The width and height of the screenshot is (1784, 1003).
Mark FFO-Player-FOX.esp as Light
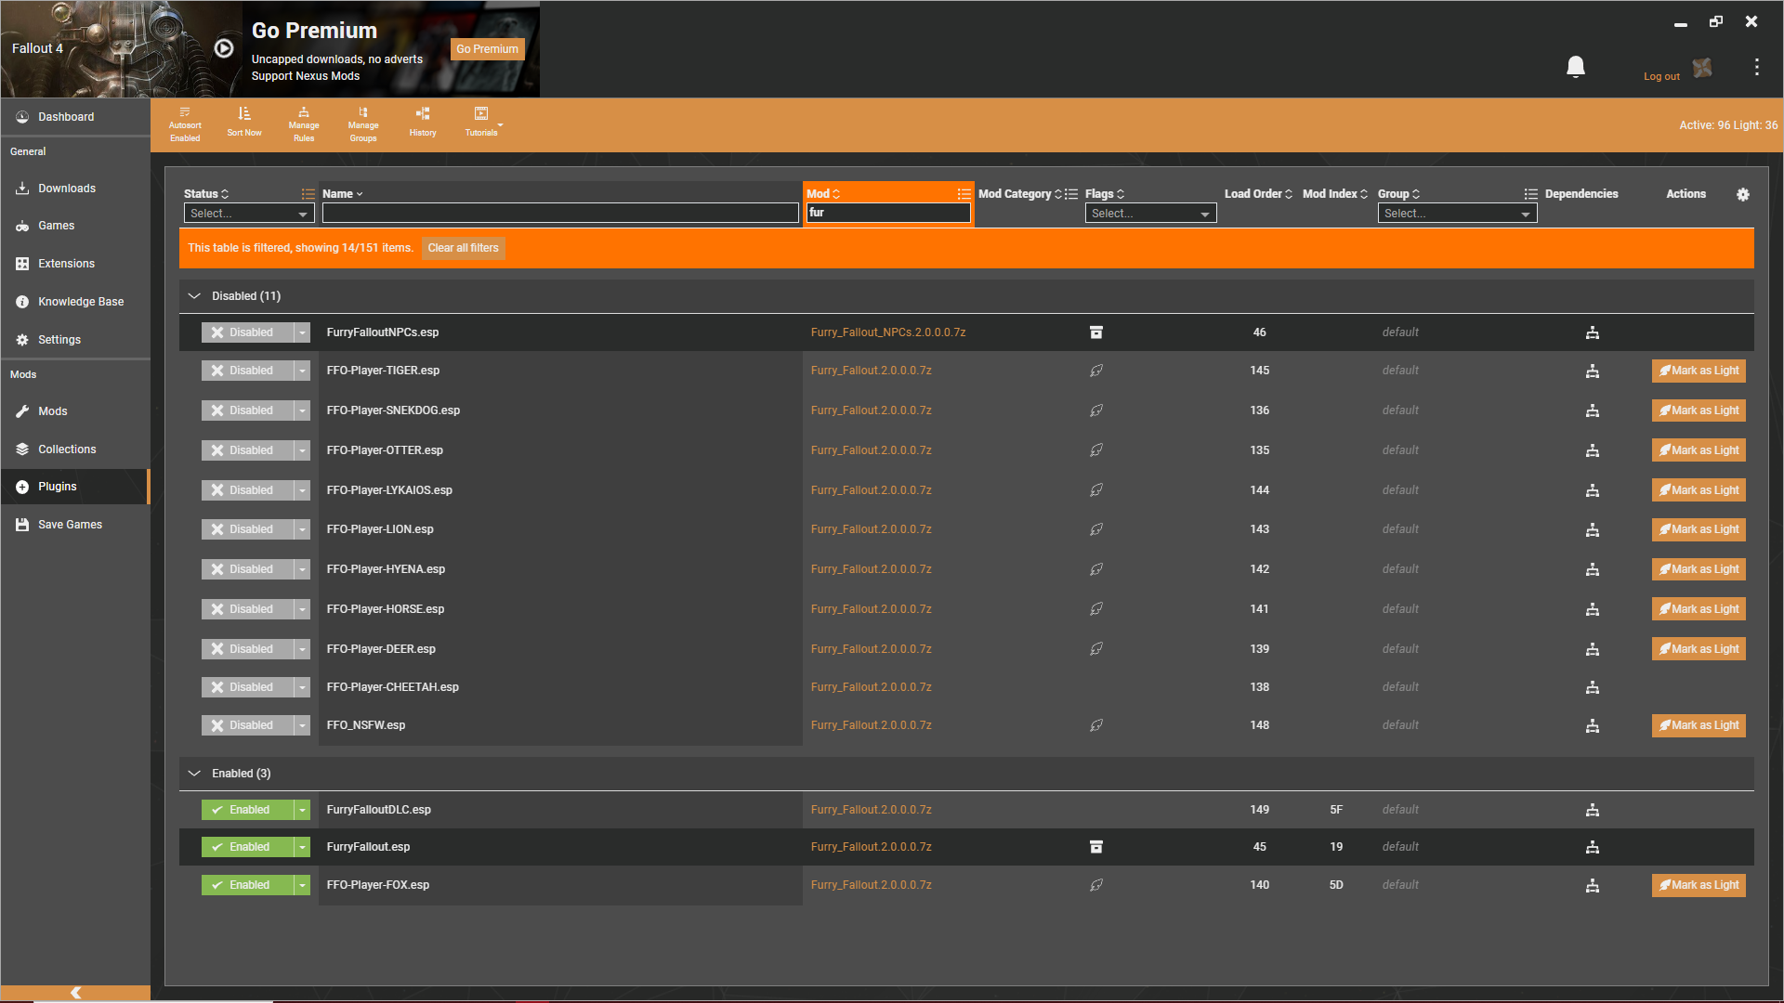tap(1699, 885)
